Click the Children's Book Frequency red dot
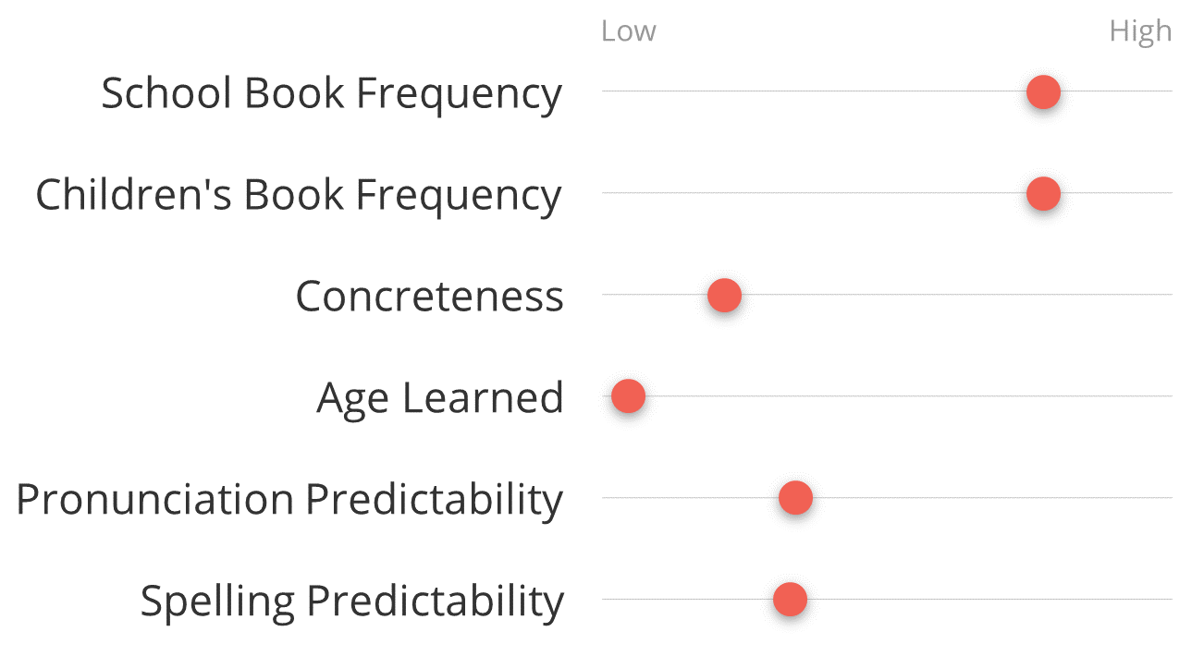1204x656 pixels. pos(1043,194)
